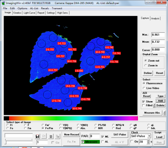Screen dimensions: 168x148
Task: Click the New Record button
Action: (x=72, y=135)
